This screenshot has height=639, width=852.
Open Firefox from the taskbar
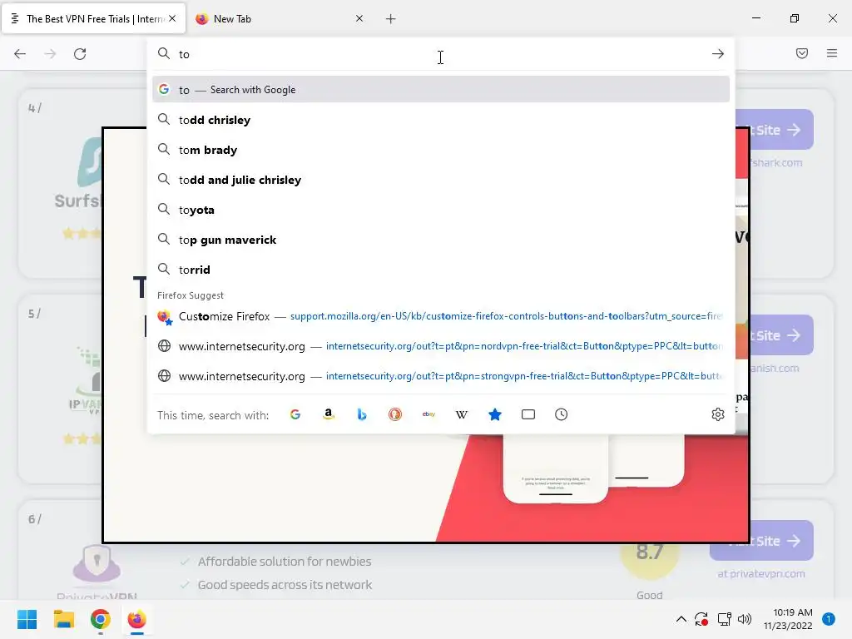137,619
